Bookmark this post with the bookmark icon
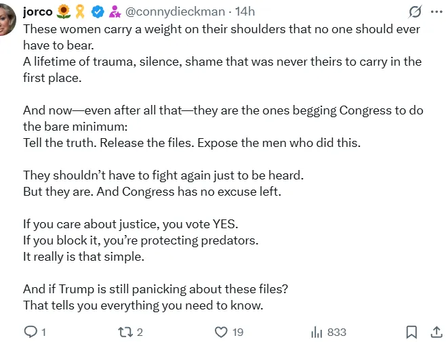 point(411,332)
